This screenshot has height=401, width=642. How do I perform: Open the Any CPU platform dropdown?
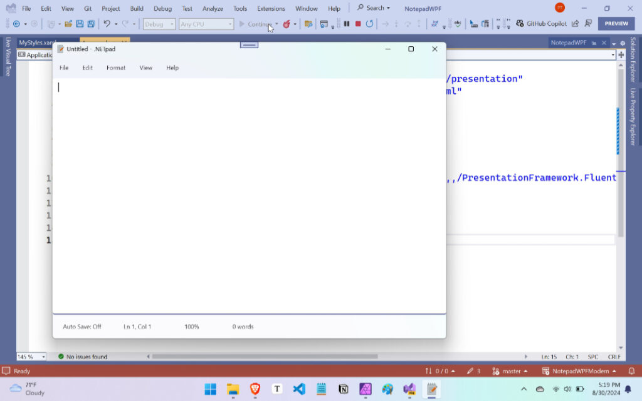pos(206,24)
